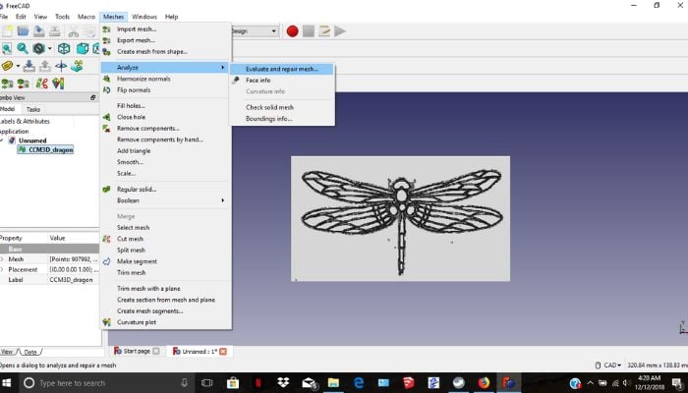The image size is (688, 393).
Task: Click the Execute macro play icon
Action: pos(340,30)
